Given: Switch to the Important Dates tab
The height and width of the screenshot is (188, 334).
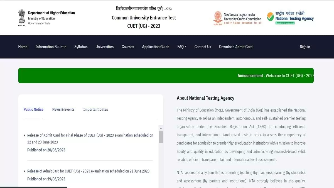Looking at the screenshot, I should click(x=95, y=109).
